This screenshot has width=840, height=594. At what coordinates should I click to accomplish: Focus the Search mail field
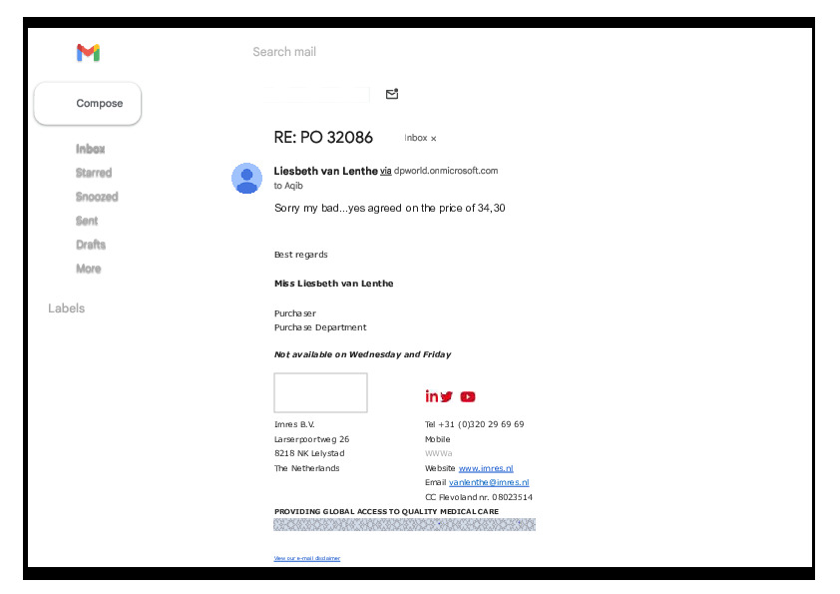[x=399, y=52]
